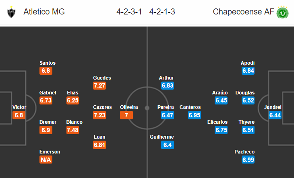
Task: Open the Chapecoense AF team name link
Action: (x=243, y=12)
